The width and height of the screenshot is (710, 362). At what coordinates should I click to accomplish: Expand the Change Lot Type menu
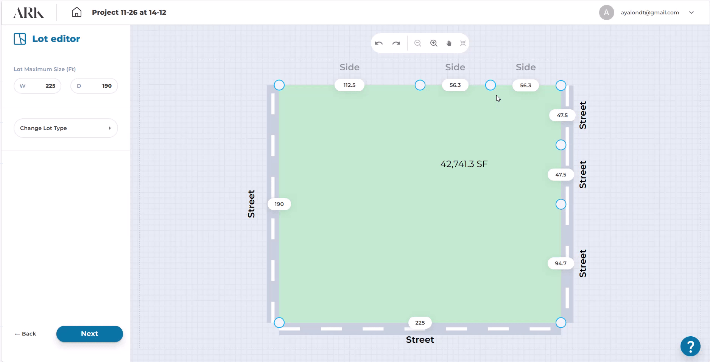point(65,128)
